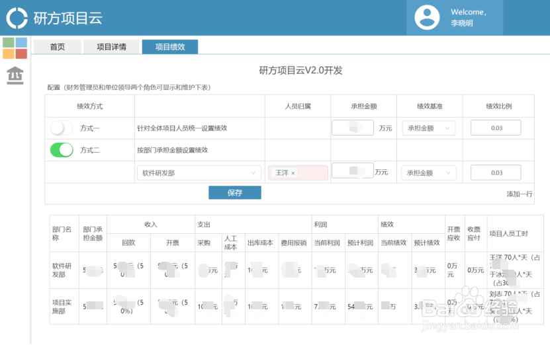
Task: Expand the 软件研发部 department dropdown
Action: click(199, 172)
